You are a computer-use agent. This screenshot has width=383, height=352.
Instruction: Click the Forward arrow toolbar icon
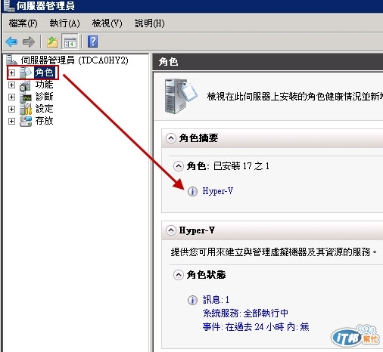(29, 42)
